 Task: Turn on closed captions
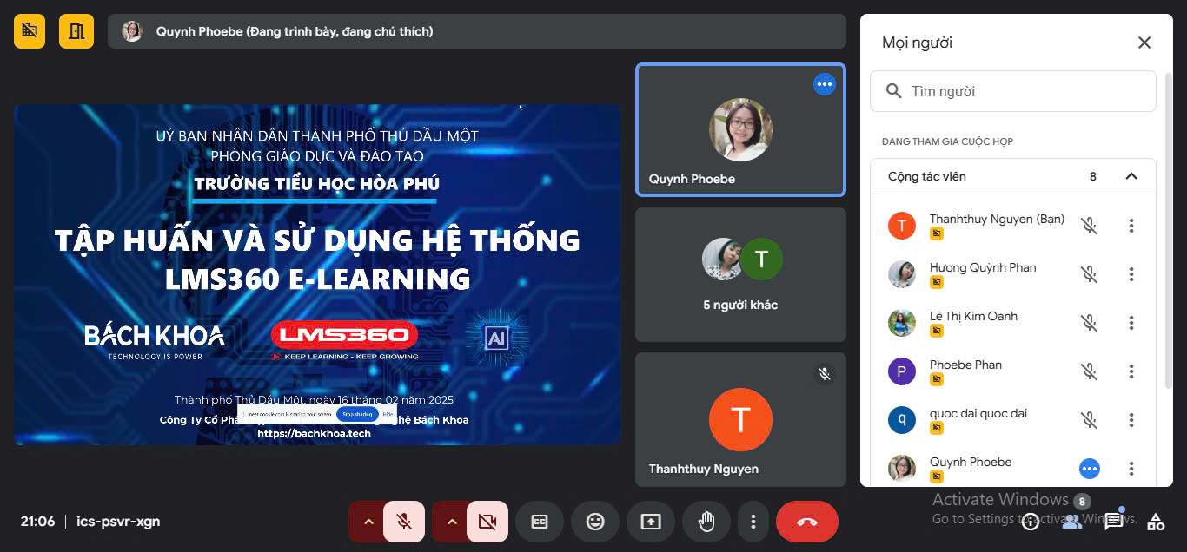pyautogui.click(x=540, y=522)
